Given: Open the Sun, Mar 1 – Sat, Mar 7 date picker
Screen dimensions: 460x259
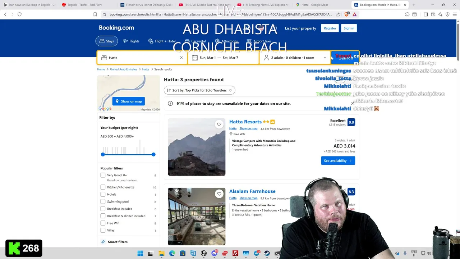Looking at the screenshot, I should [224, 58].
